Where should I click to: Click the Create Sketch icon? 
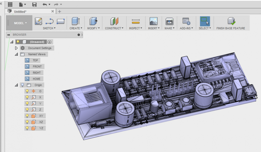click(38, 21)
